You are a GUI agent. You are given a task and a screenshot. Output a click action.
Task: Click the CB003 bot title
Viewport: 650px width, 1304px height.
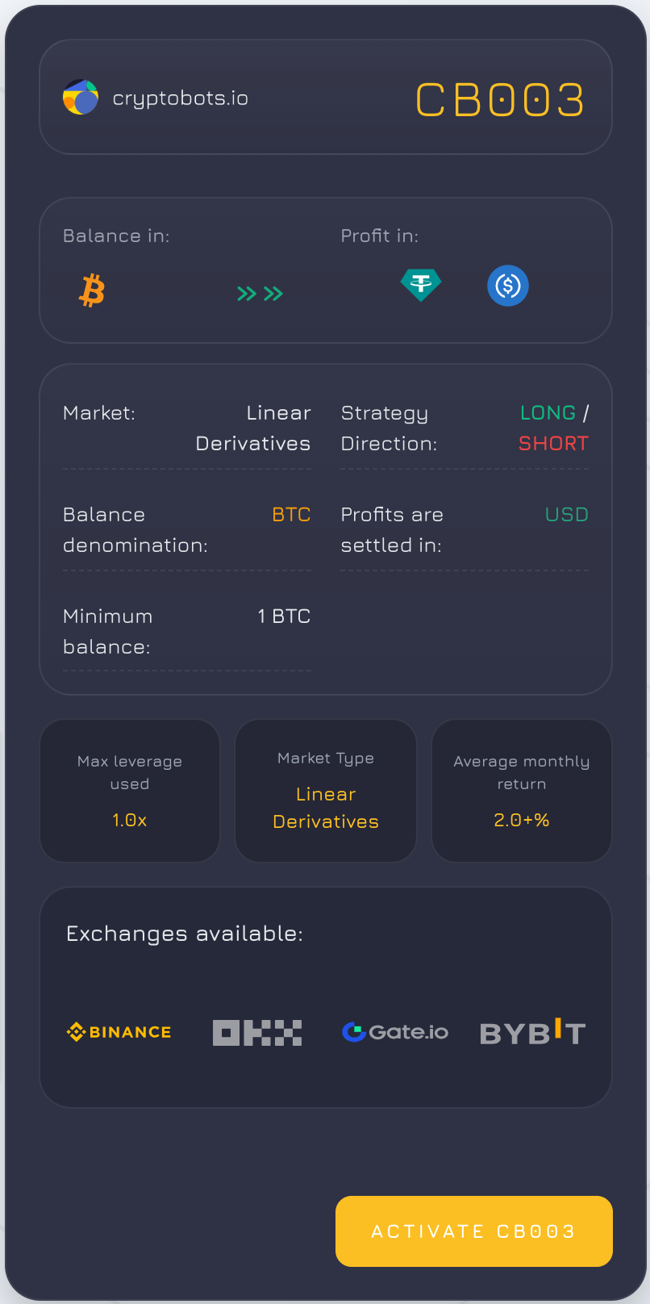click(500, 100)
